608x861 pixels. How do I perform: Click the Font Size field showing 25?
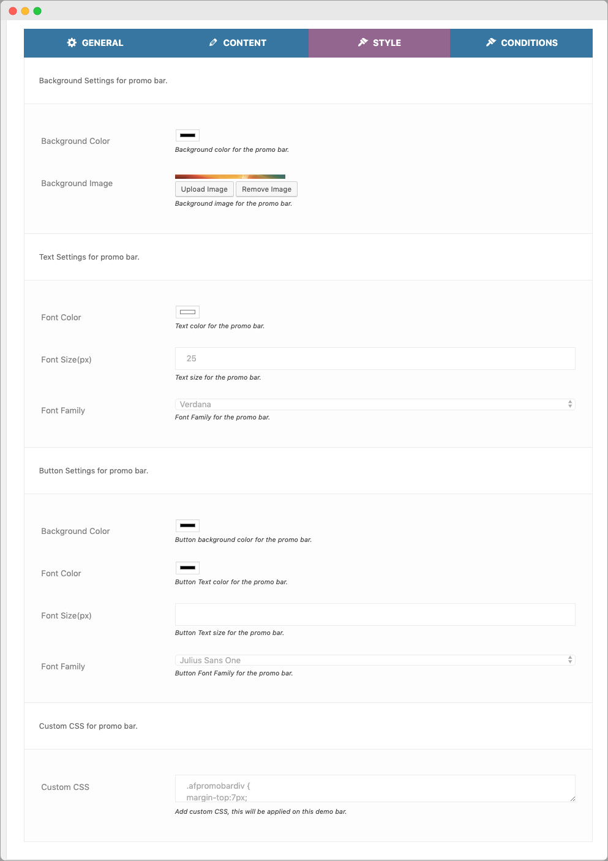(375, 358)
